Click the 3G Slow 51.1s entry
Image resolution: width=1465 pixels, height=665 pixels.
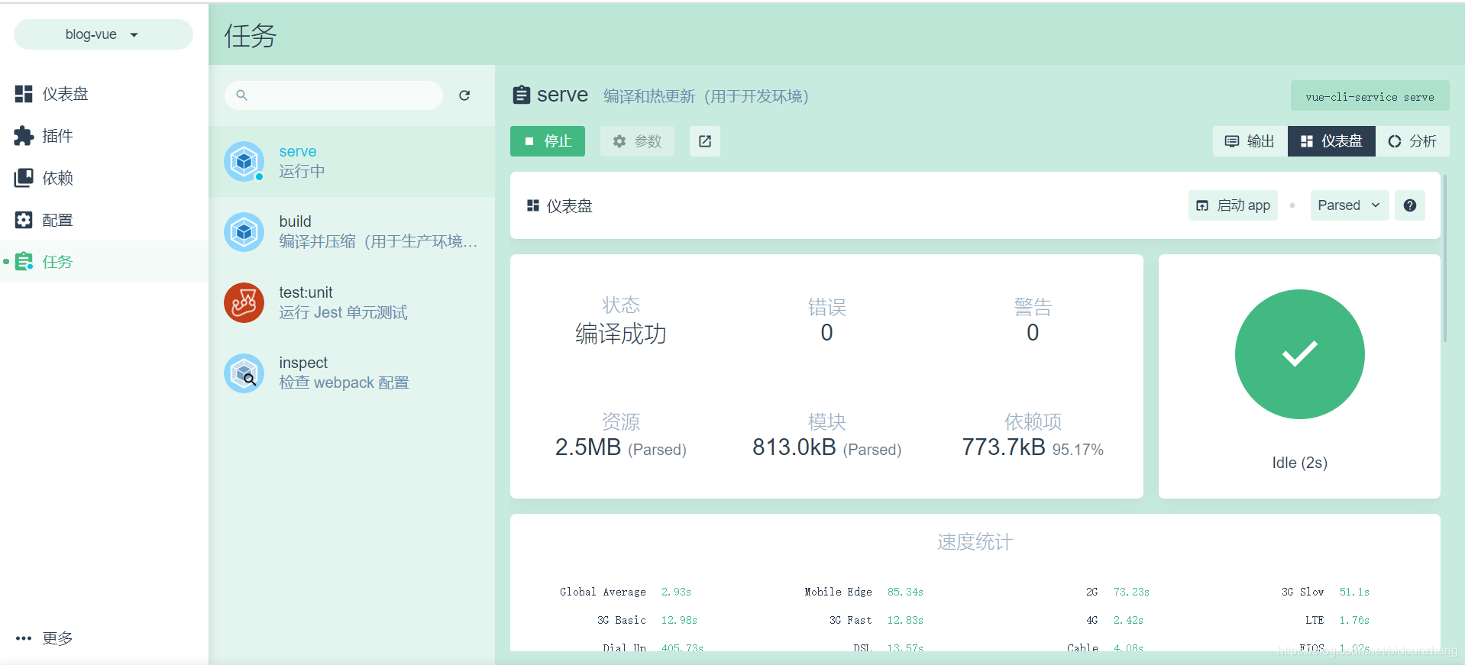pyautogui.click(x=1325, y=592)
